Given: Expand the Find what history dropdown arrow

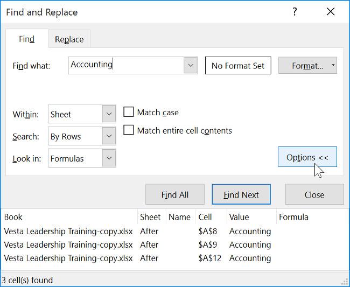Looking at the screenshot, I should point(191,65).
